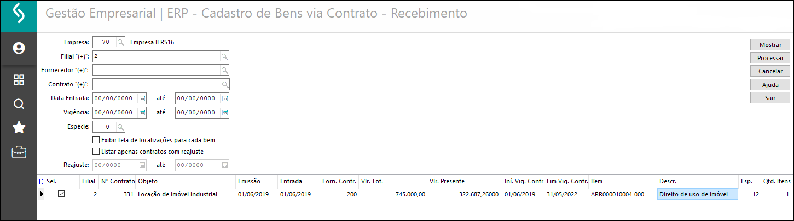Open favorites star icon in sidebar
This screenshot has width=794, height=221.
coord(19,128)
